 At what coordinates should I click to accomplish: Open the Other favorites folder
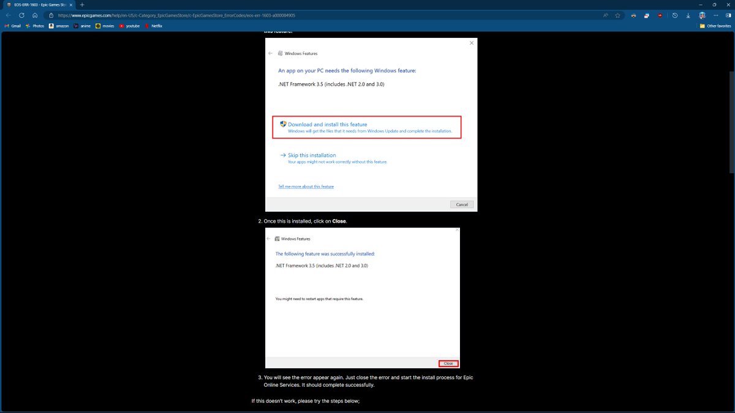point(716,26)
